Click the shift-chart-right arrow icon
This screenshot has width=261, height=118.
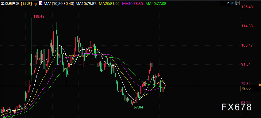pyautogui.click(x=238, y=3)
